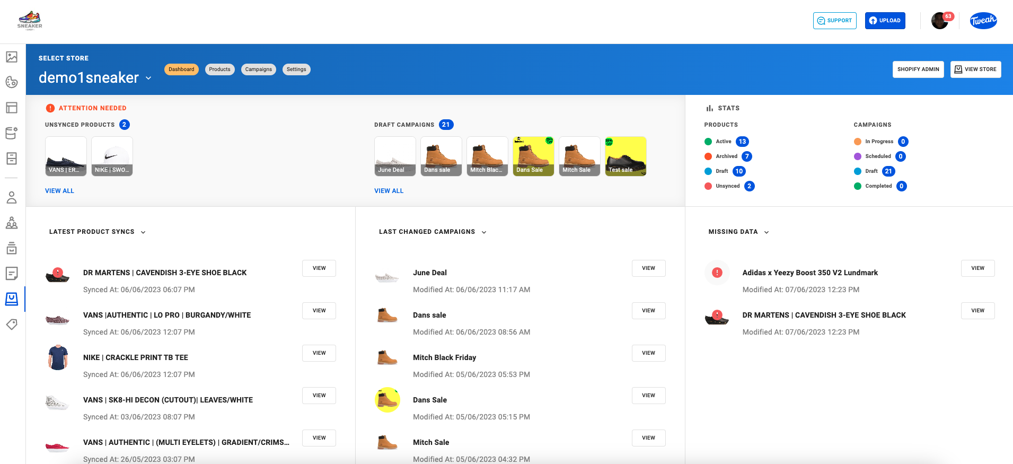Viewport: 1013px width, 464px height.
Task: Expand the Last Changed Campaigns dropdown
Action: tap(484, 232)
